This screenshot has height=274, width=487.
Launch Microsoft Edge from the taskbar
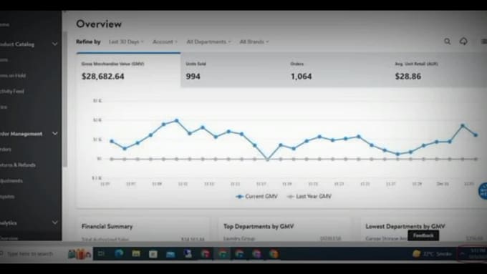[119, 254]
